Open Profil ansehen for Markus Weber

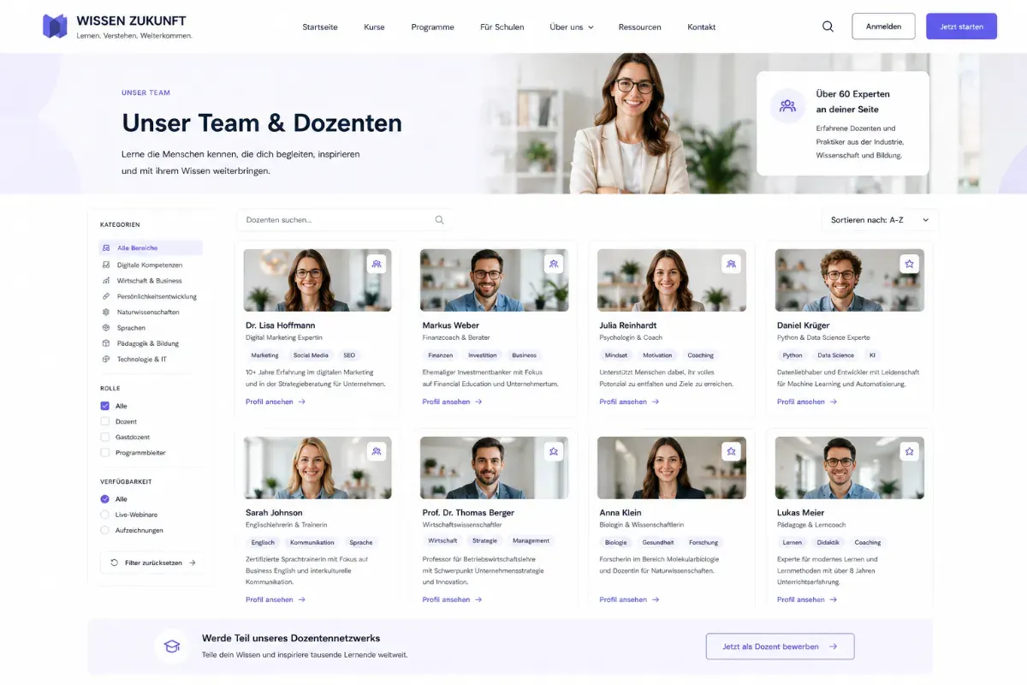tap(452, 402)
